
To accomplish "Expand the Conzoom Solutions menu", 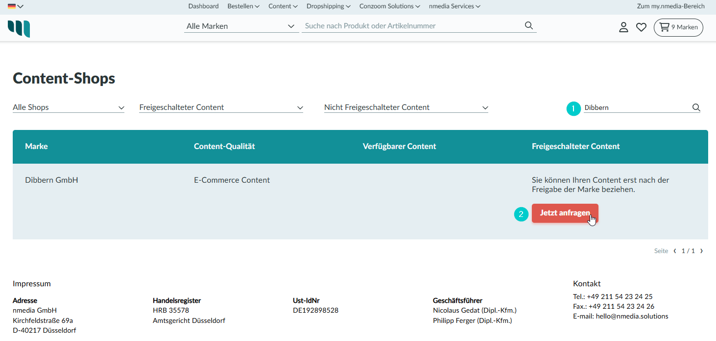I will pos(390,6).
